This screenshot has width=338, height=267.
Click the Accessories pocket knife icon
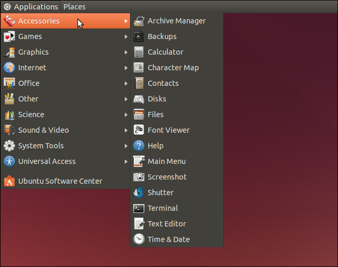9,21
